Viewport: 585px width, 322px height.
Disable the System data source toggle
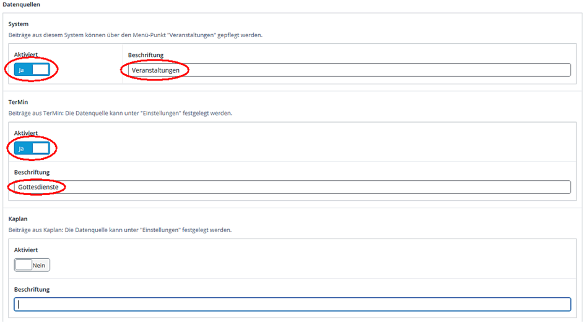tap(32, 70)
